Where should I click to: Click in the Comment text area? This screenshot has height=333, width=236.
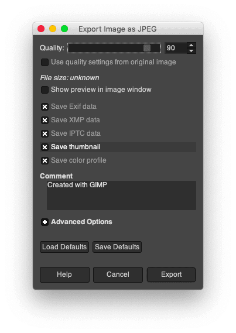[121, 195]
